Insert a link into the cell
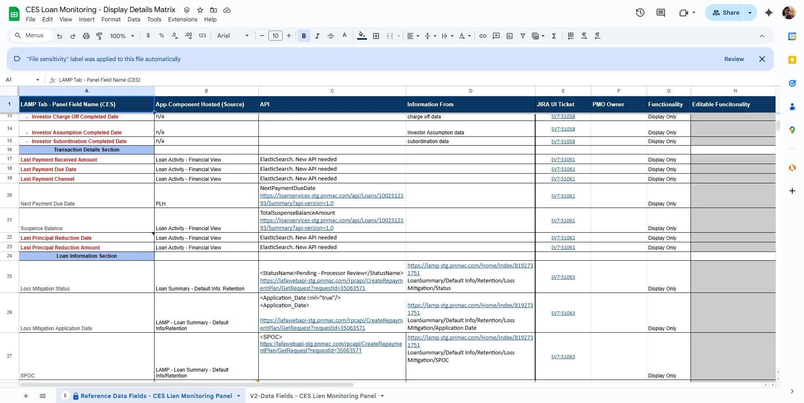 (483, 36)
